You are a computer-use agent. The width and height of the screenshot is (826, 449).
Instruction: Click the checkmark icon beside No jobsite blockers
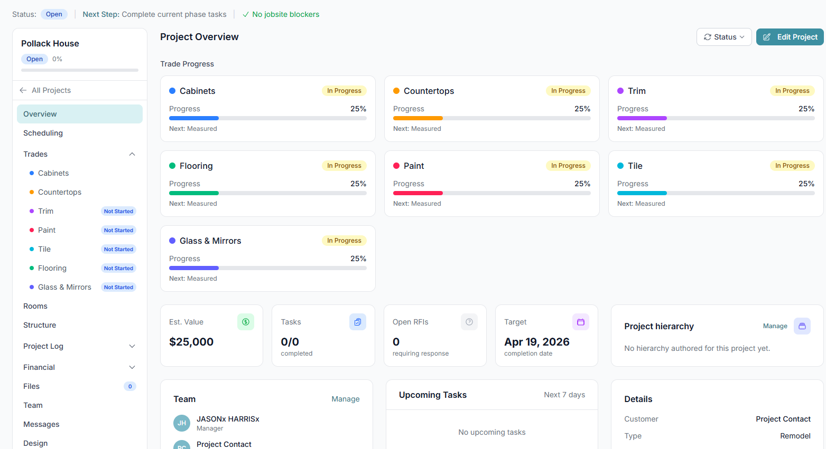246,14
